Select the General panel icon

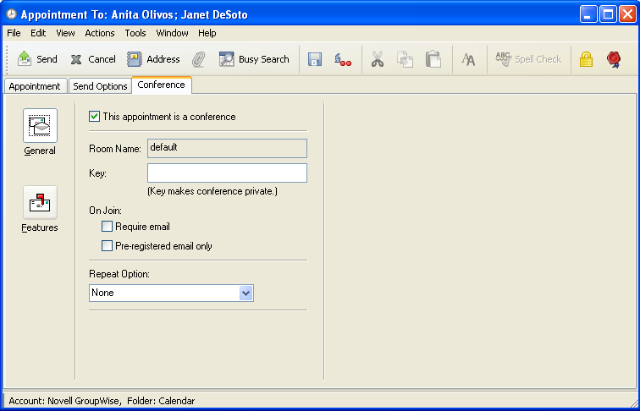40,125
